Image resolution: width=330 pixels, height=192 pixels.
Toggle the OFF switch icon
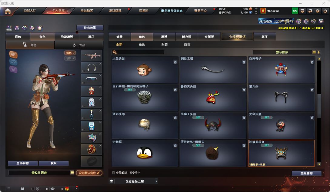click(9, 28)
